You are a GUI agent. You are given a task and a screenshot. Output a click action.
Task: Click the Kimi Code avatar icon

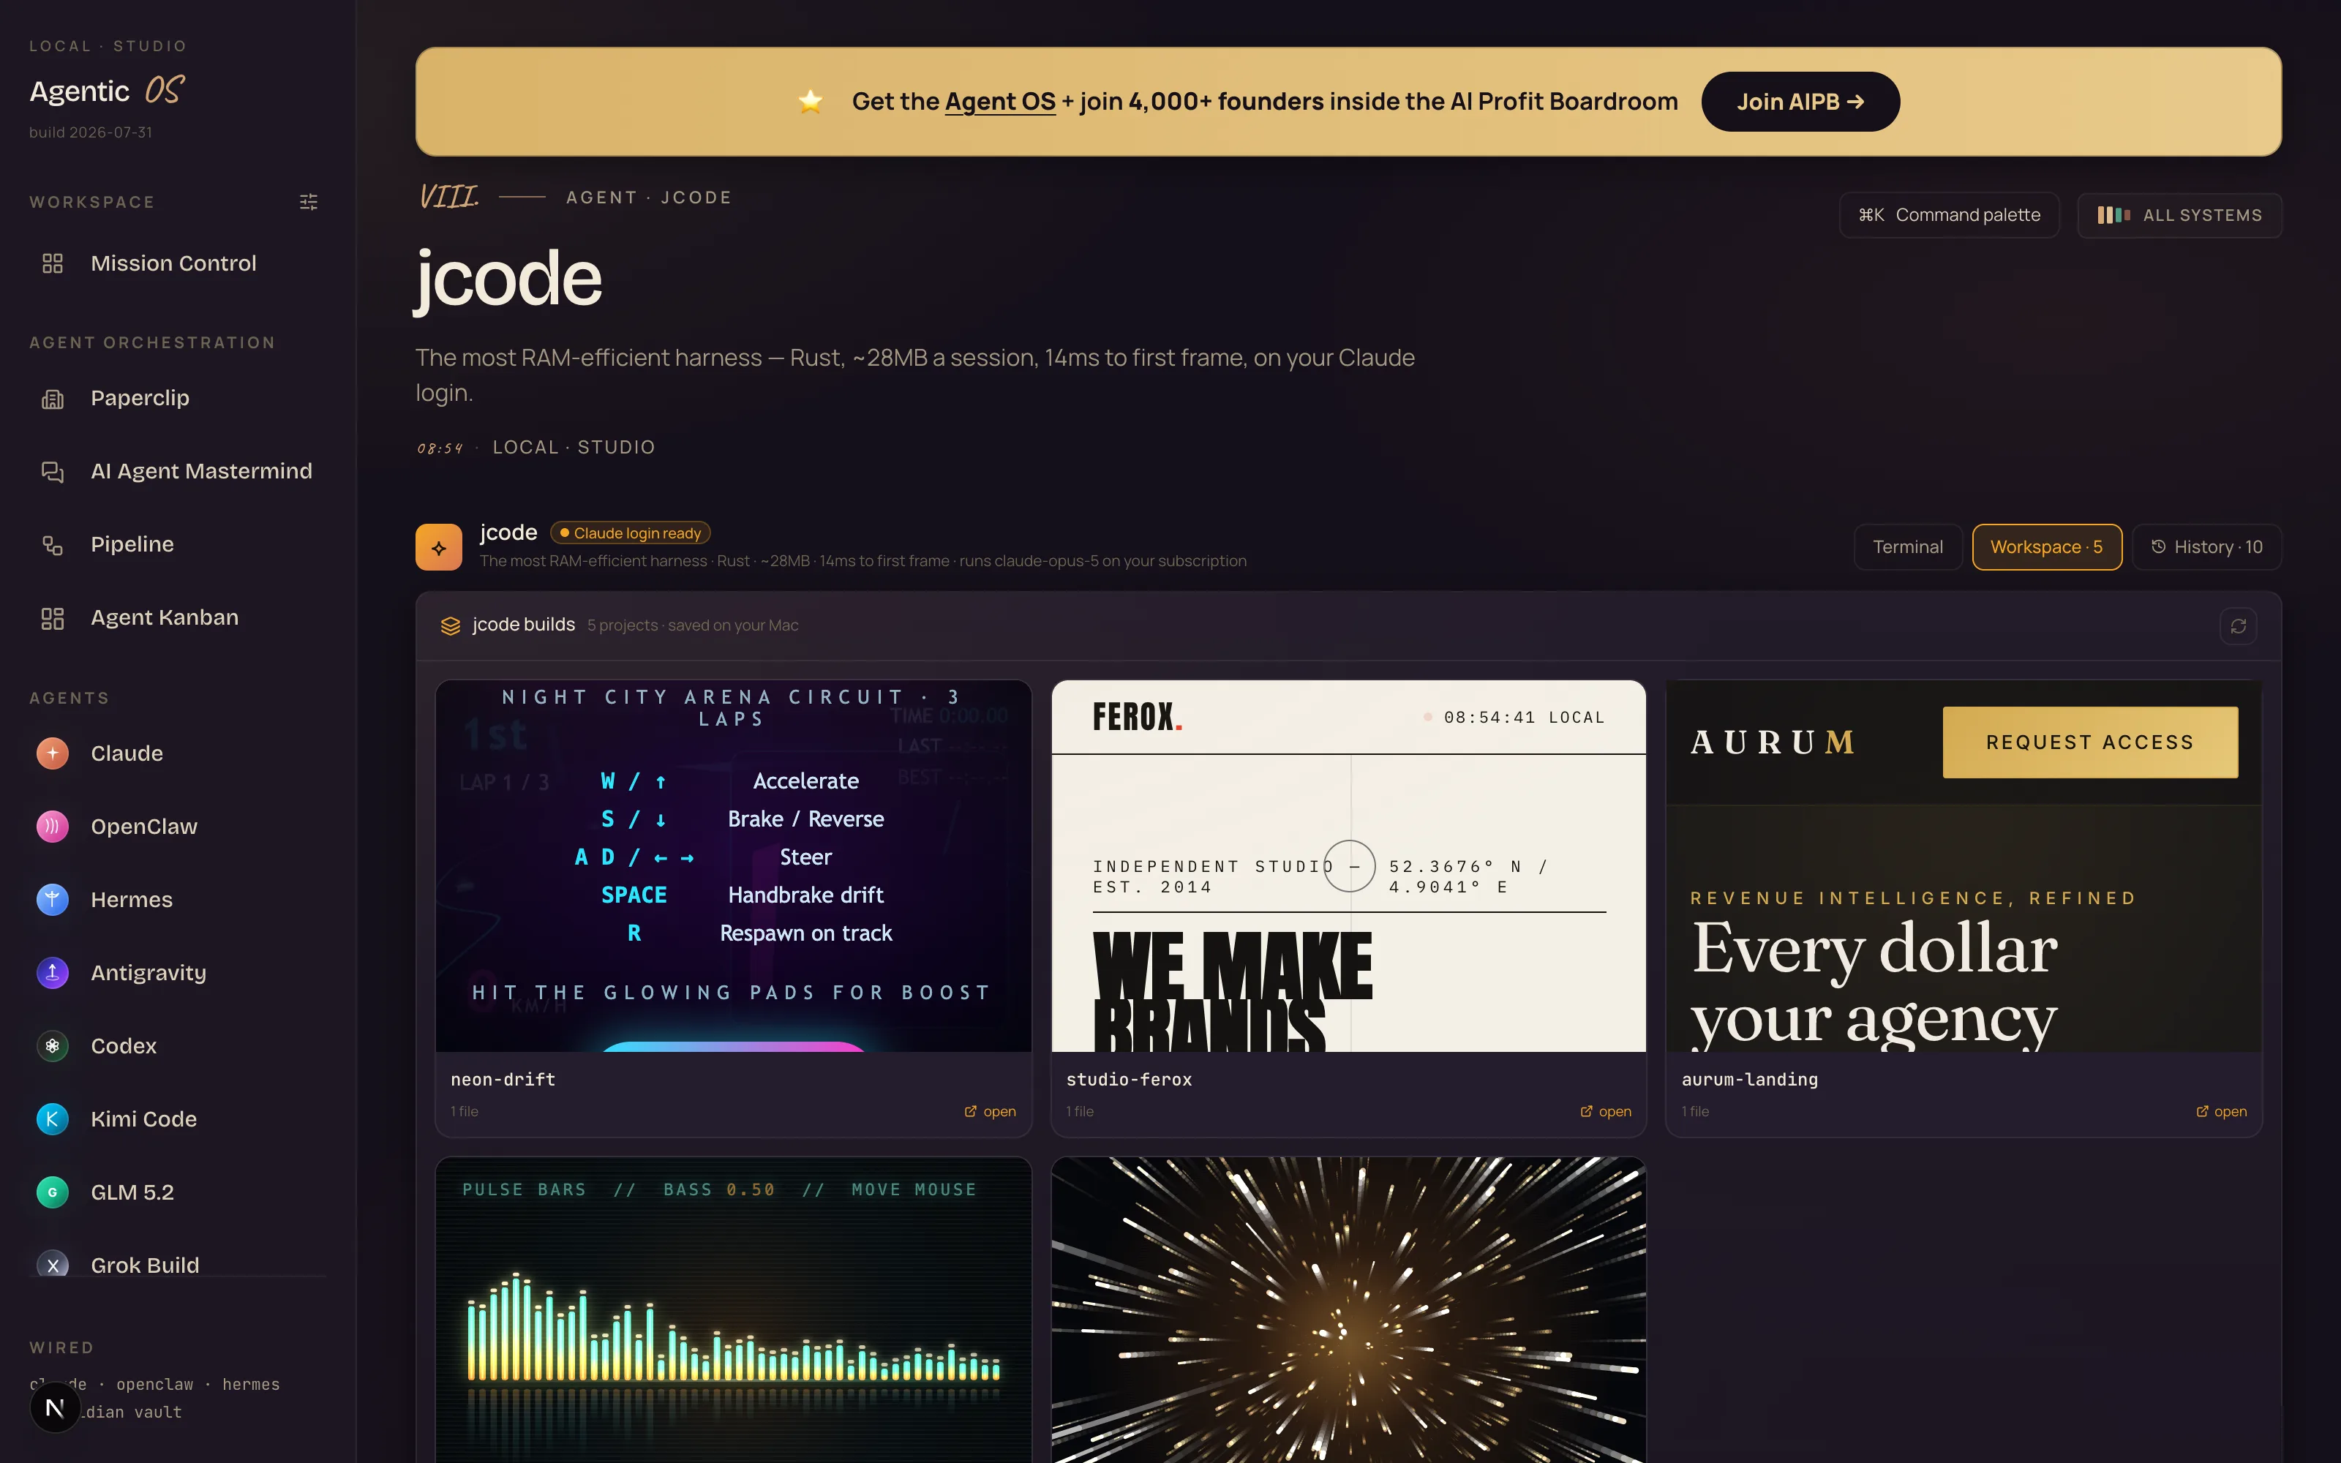[x=52, y=1119]
